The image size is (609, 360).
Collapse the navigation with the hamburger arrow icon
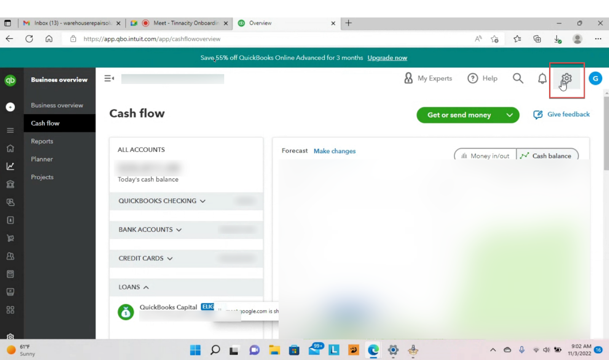click(x=109, y=78)
